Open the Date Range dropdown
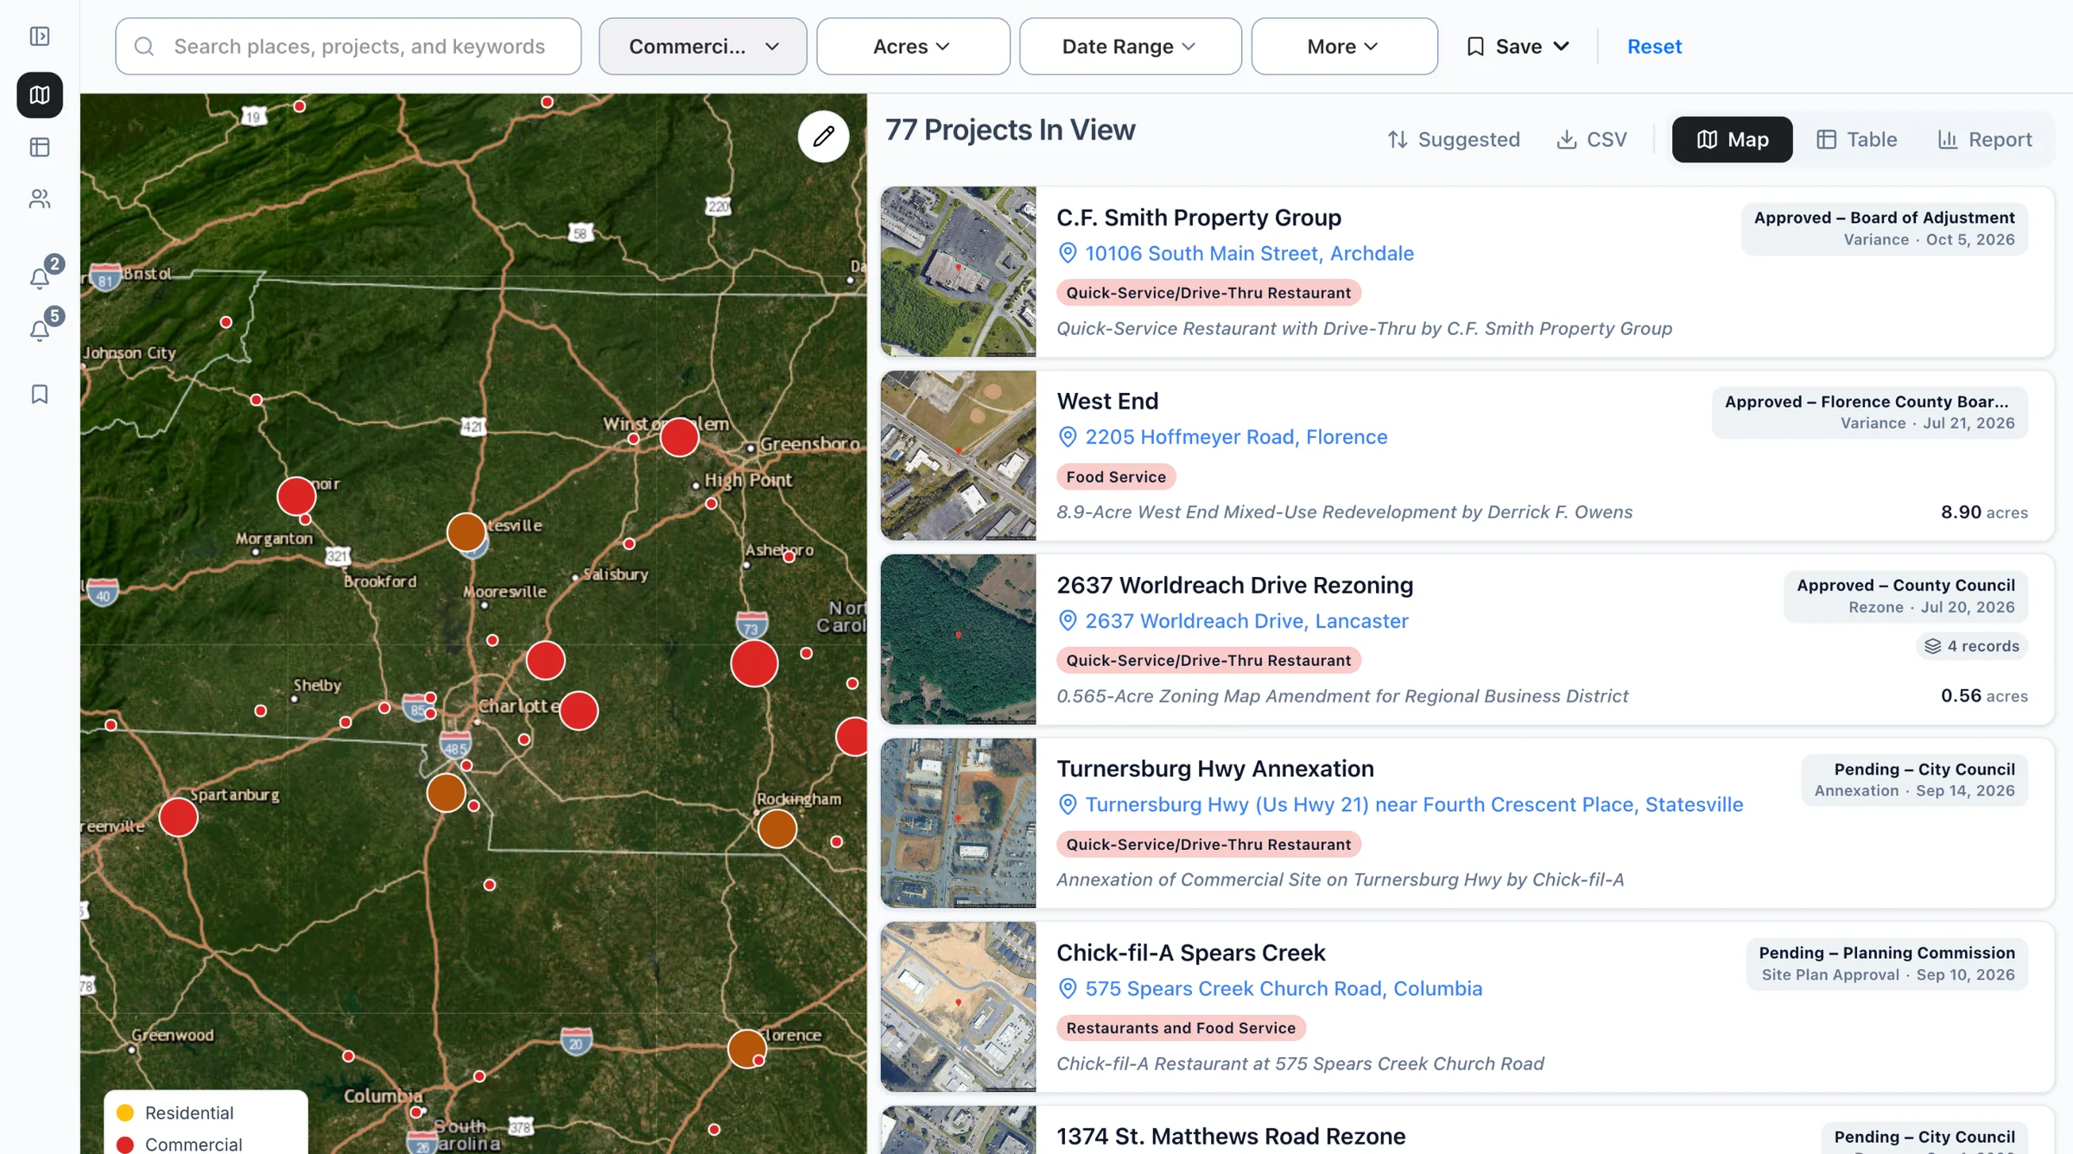Image resolution: width=2073 pixels, height=1154 pixels. click(x=1130, y=47)
